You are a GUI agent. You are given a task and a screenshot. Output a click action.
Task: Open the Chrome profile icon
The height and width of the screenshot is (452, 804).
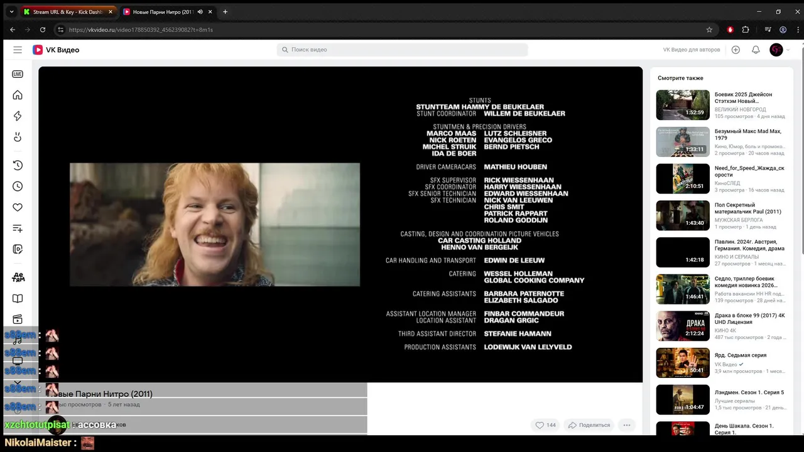[x=783, y=30]
